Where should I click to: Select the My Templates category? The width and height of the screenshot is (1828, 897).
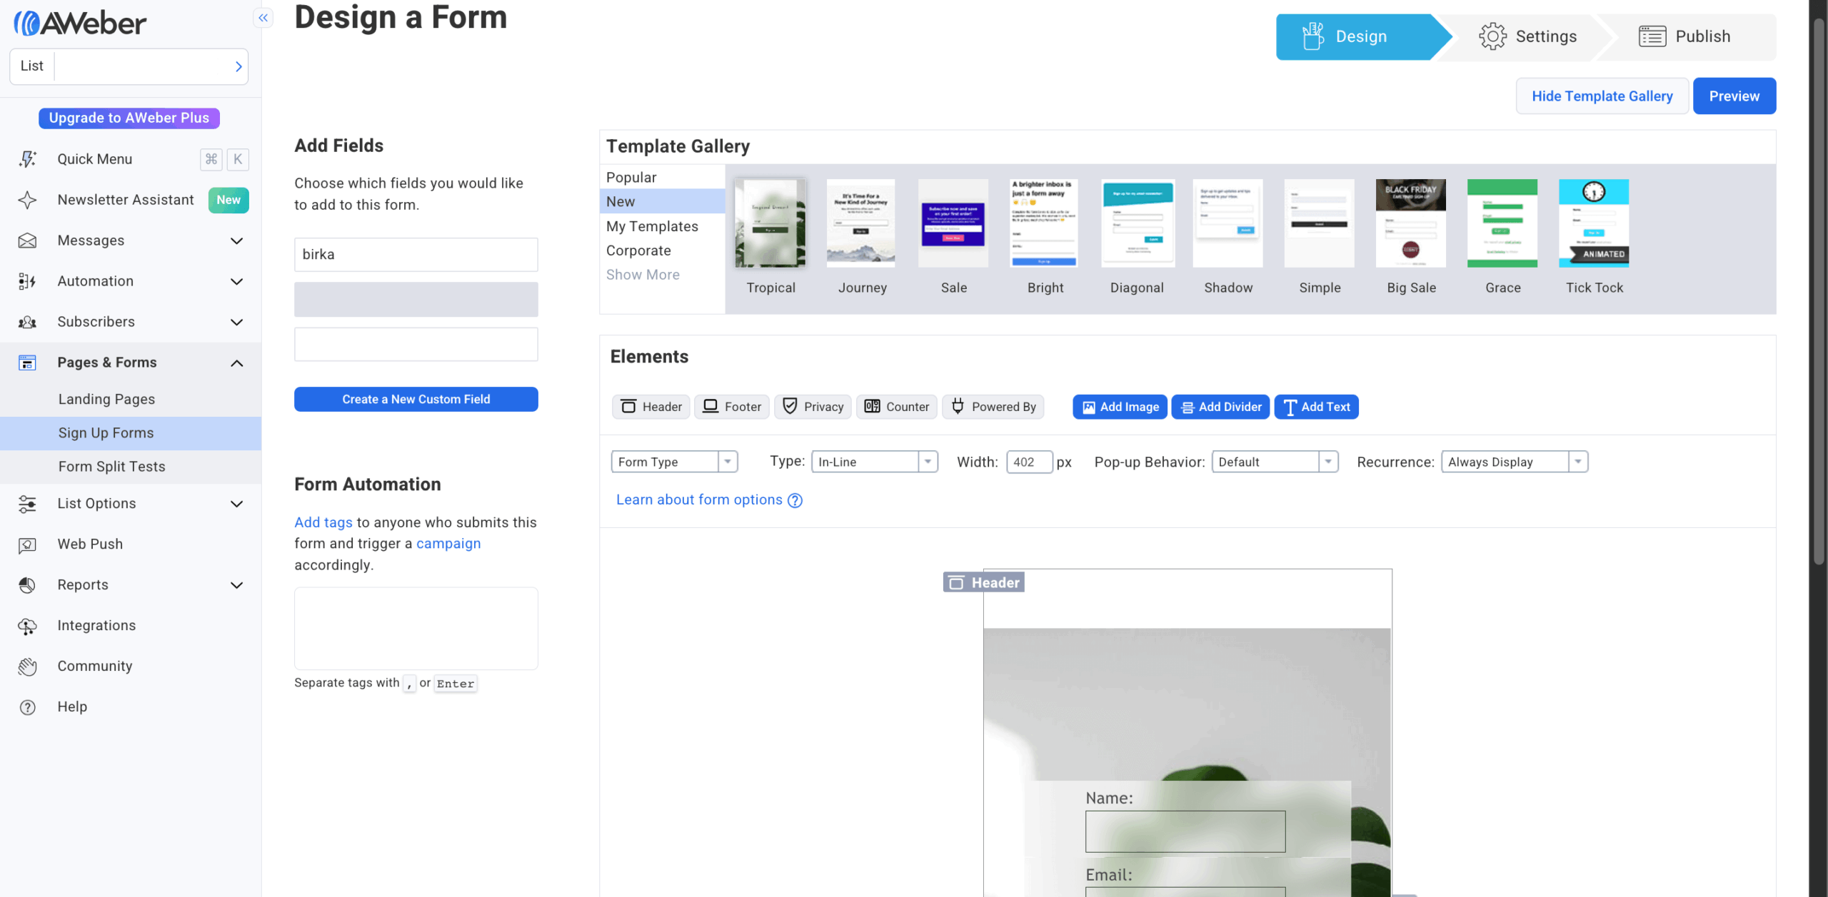662,226
